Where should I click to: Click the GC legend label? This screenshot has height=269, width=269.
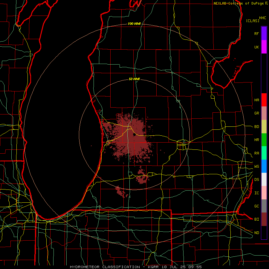coord(256,206)
